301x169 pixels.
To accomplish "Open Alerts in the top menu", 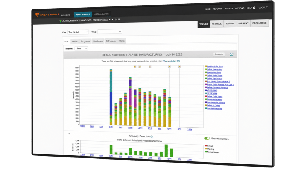I will pyautogui.click(x=229, y=8).
